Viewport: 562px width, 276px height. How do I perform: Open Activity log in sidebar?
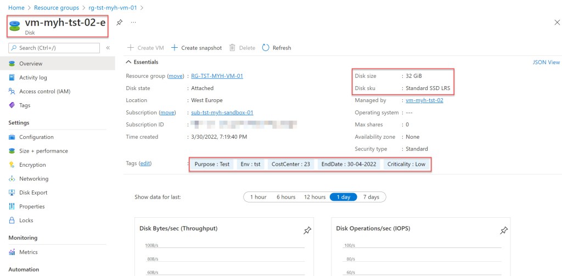(x=33, y=78)
